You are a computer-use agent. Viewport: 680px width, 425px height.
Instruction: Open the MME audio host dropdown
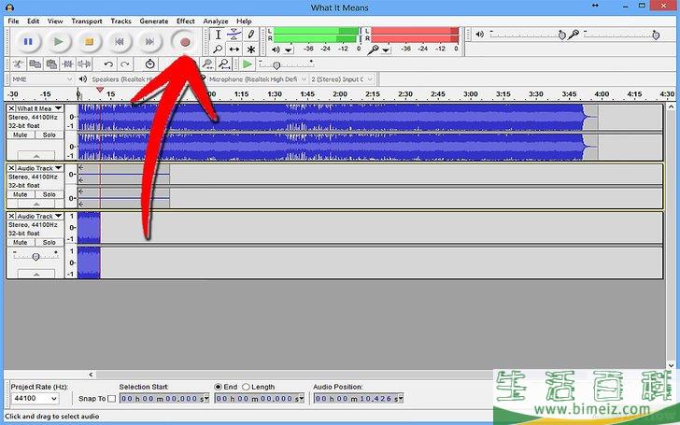click(42, 79)
